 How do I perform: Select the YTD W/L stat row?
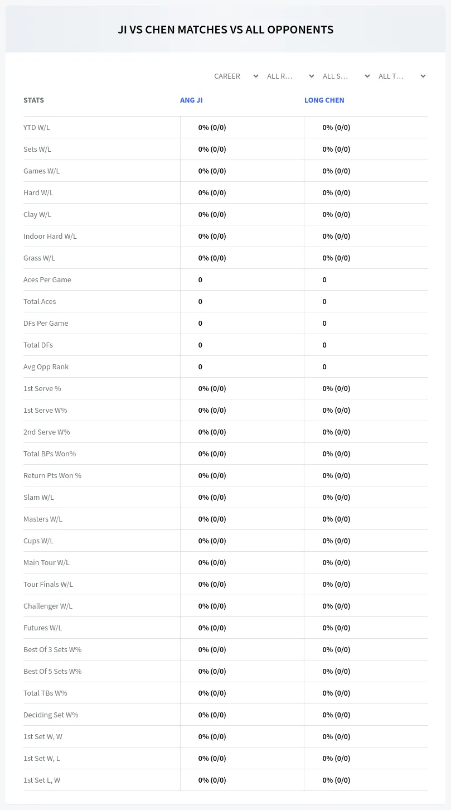[x=225, y=127]
